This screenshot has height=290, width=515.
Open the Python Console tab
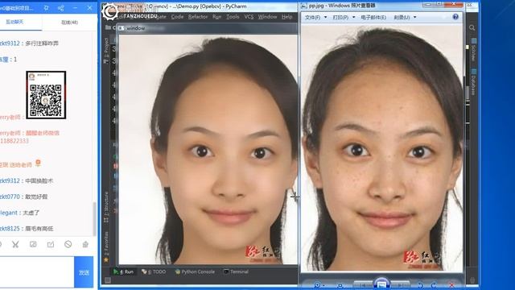coord(195,272)
